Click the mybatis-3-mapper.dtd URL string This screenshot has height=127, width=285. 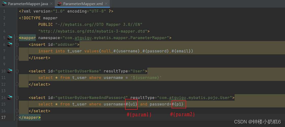click(93, 31)
